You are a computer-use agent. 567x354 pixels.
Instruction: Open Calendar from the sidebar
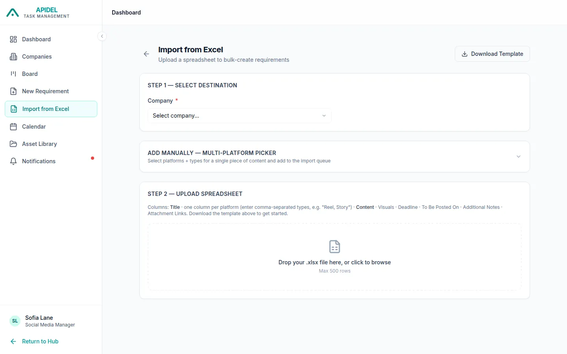(x=51, y=127)
